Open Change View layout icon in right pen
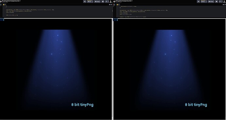This screenshot has width=226, height=120. coord(217,1)
